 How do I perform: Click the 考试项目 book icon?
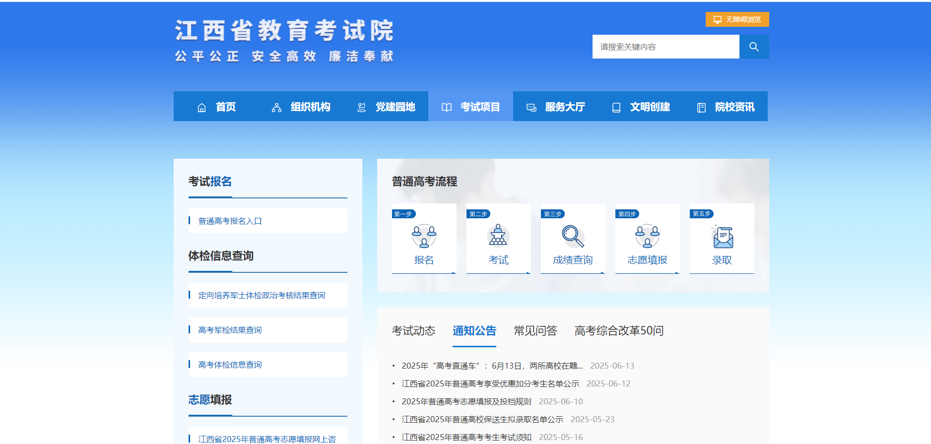click(447, 108)
